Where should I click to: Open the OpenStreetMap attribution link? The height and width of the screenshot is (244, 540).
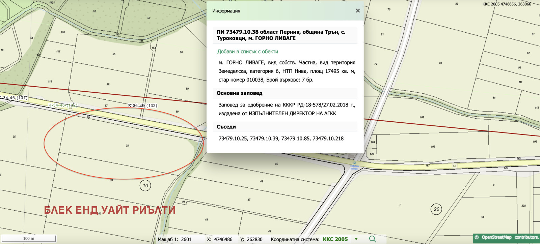(496, 237)
